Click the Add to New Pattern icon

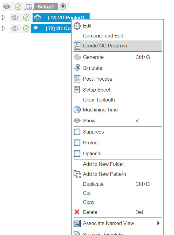point(77,174)
